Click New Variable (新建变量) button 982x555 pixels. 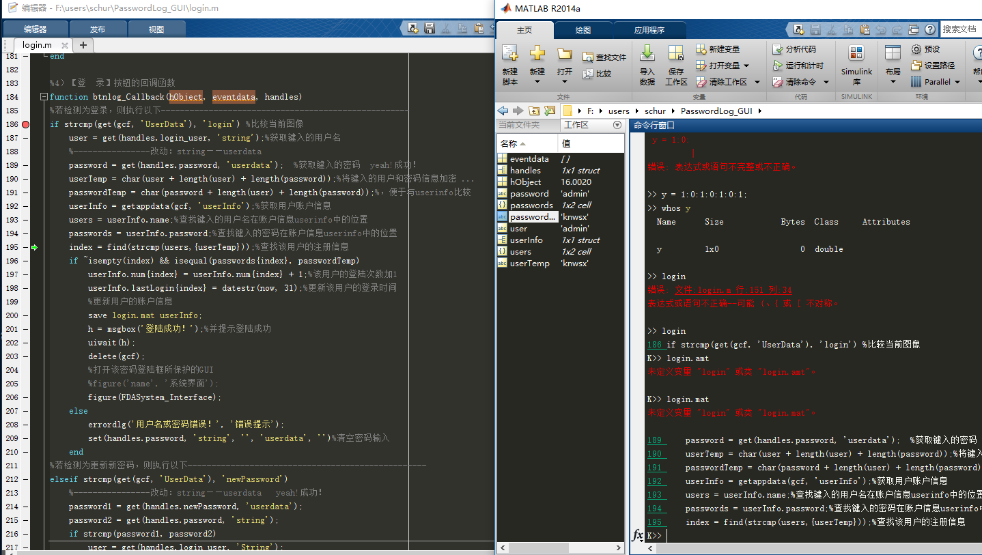[718, 49]
